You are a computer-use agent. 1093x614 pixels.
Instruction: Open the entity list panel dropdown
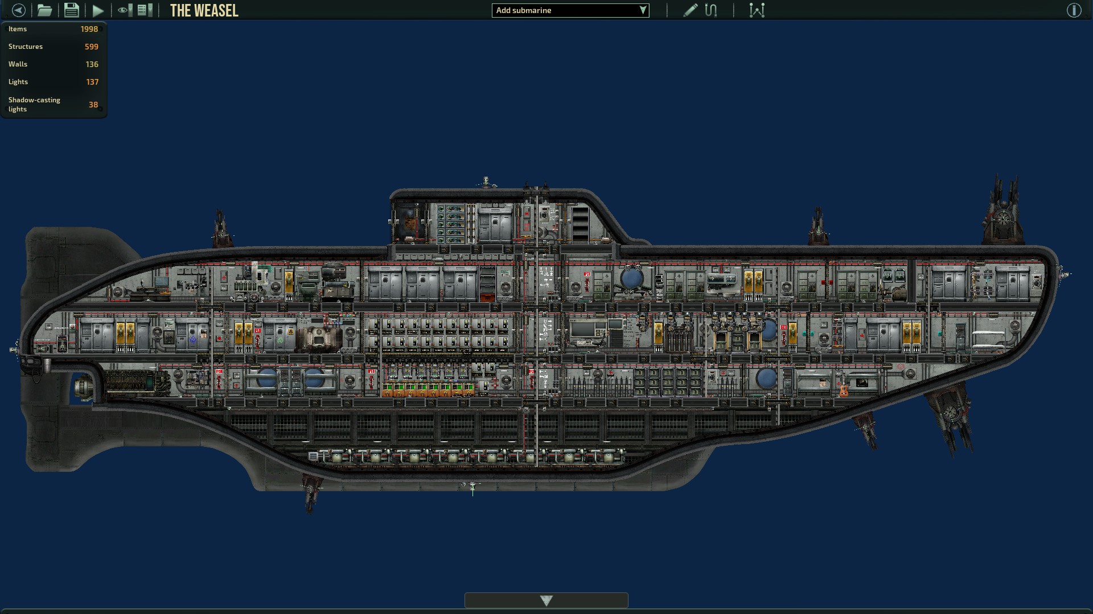click(x=145, y=10)
